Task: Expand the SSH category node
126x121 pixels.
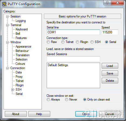Action: [x=12, y=90]
